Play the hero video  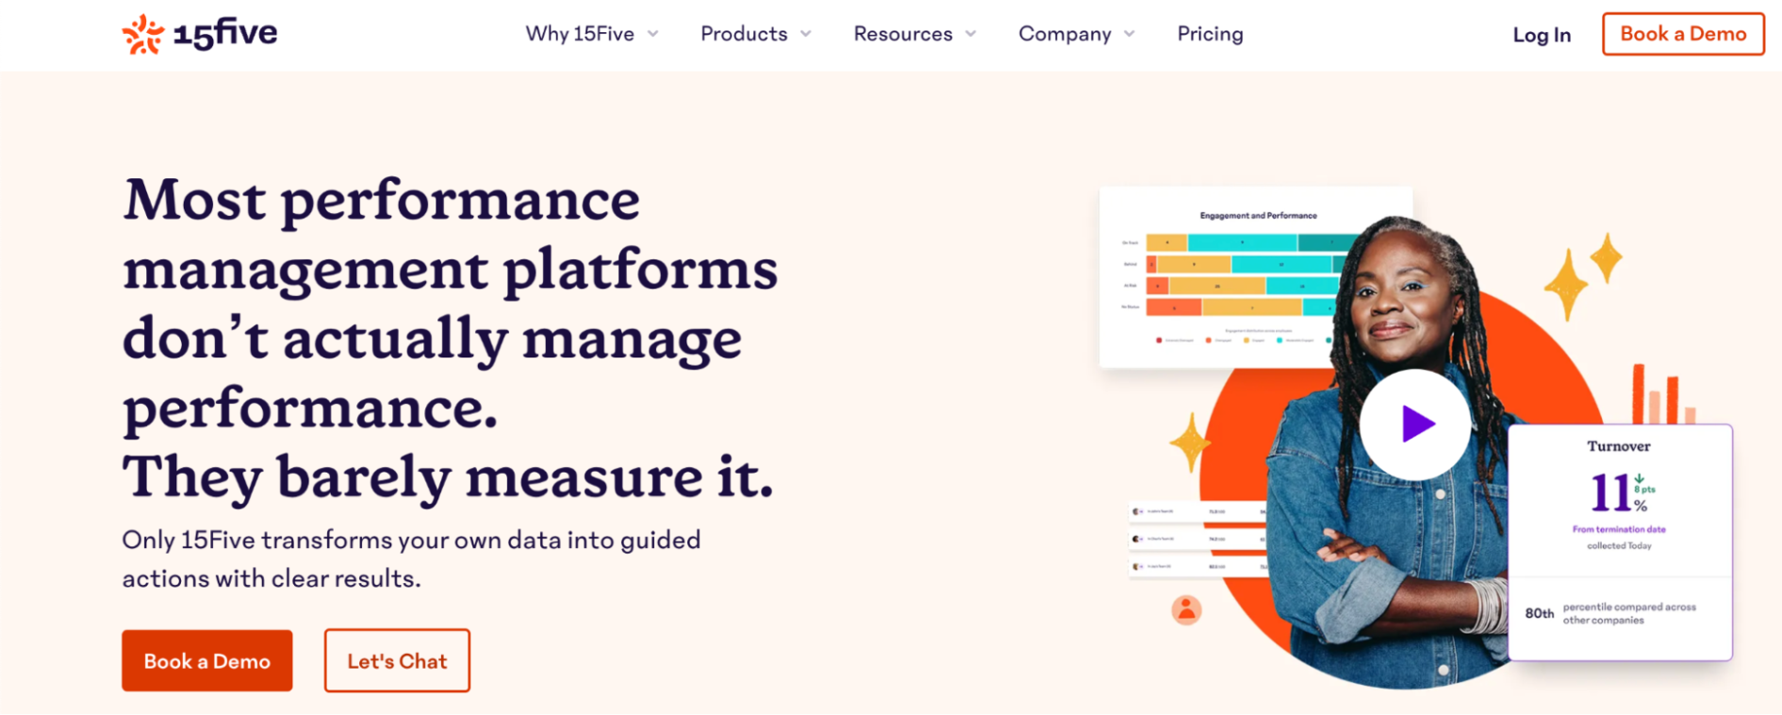click(1414, 424)
